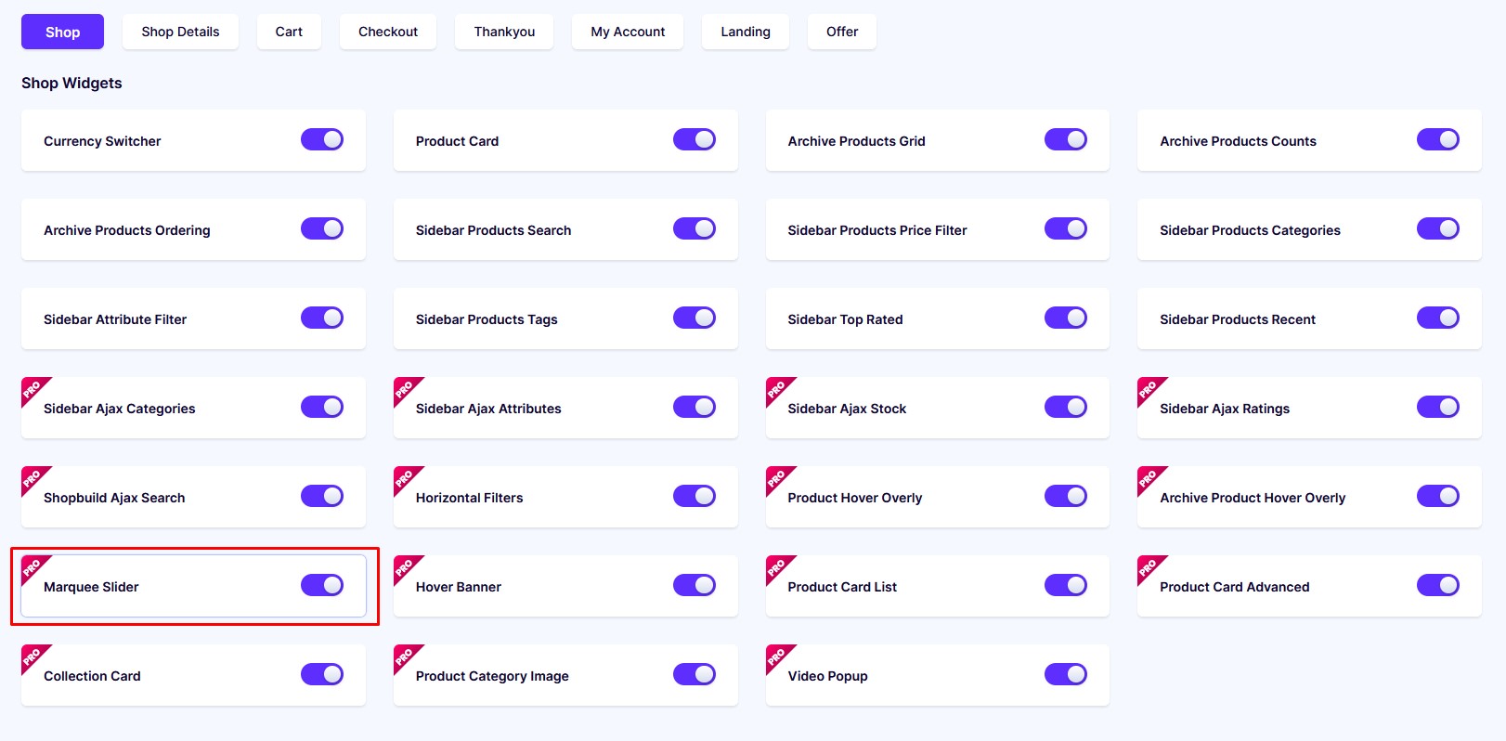The height and width of the screenshot is (741, 1506).
Task: Select the Offer tab
Action: pos(842,32)
